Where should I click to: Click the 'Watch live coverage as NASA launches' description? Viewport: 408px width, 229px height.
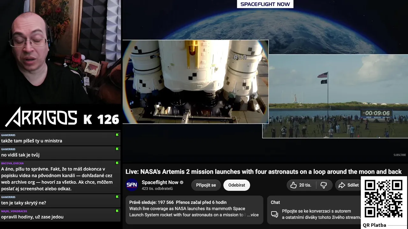tap(187, 212)
